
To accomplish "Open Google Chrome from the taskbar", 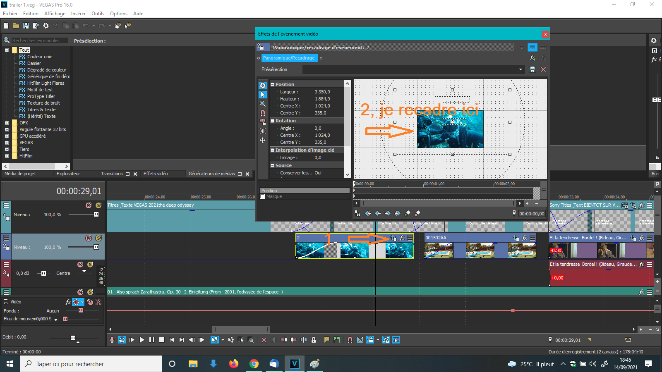I will [254, 364].
